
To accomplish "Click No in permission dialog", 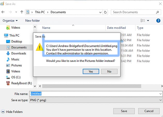I will click(x=109, y=71).
